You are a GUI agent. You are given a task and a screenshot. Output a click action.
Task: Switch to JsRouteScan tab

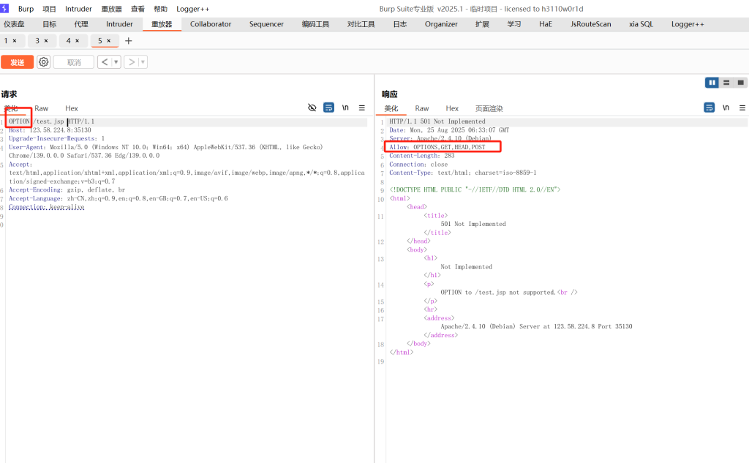point(590,24)
